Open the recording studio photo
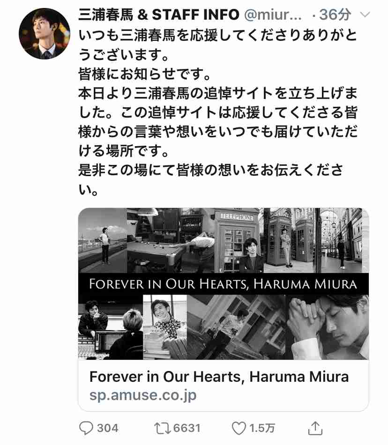The width and height of the screenshot is (388, 445). tap(111, 327)
